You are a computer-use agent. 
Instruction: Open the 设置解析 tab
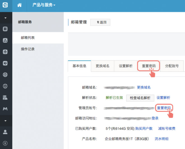126,66
